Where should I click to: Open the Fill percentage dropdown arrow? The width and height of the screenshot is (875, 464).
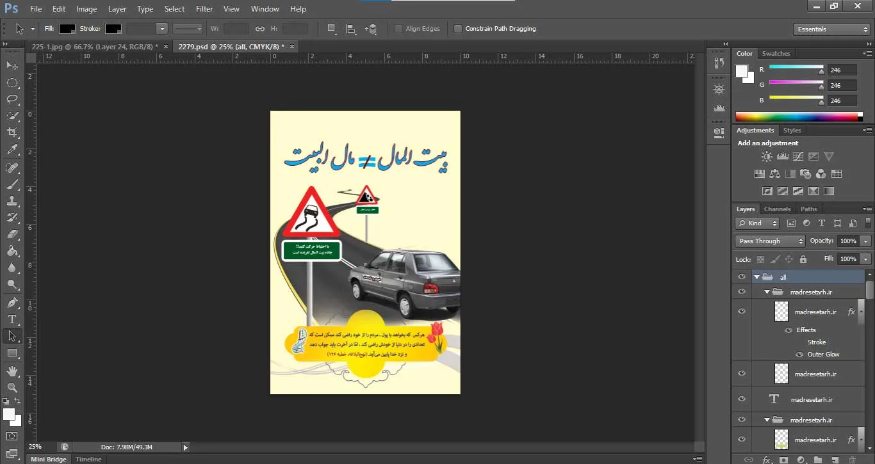(x=866, y=259)
